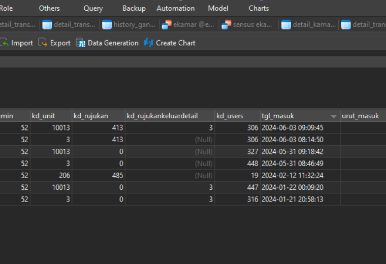This screenshot has width=386, height=264.
Task: Expand the tgl_masuk column sort arrow
Action: (334, 116)
